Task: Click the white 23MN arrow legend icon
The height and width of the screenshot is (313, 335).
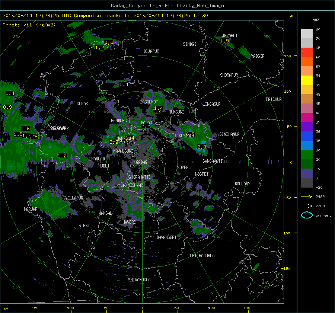Action: [307, 206]
